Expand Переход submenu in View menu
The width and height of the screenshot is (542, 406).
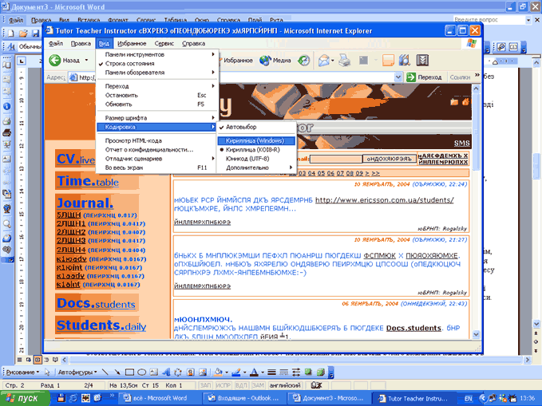(x=156, y=86)
